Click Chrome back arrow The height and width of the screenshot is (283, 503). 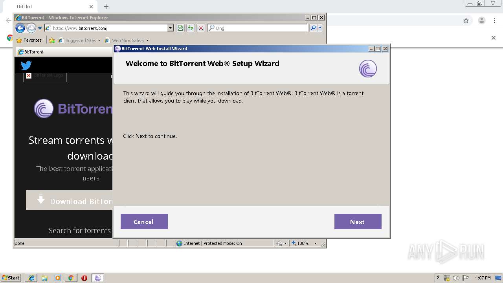pyautogui.click(x=8, y=20)
